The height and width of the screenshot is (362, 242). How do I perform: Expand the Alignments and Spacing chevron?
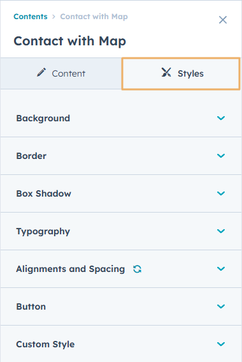click(221, 269)
